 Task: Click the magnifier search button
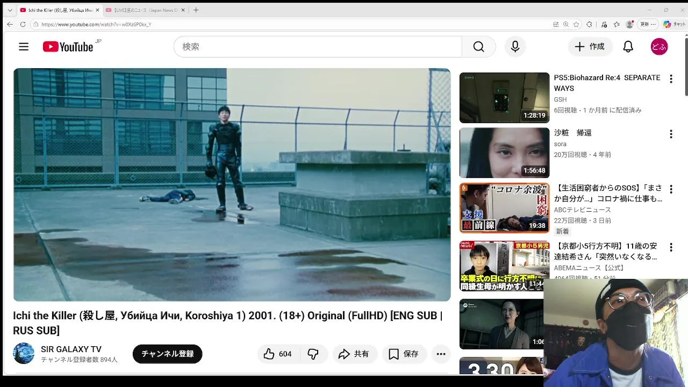tap(478, 47)
